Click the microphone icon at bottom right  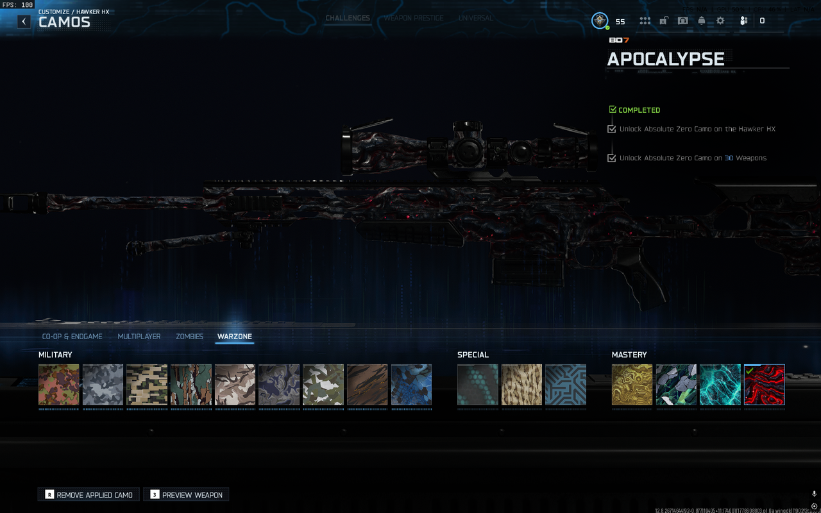pyautogui.click(x=814, y=494)
